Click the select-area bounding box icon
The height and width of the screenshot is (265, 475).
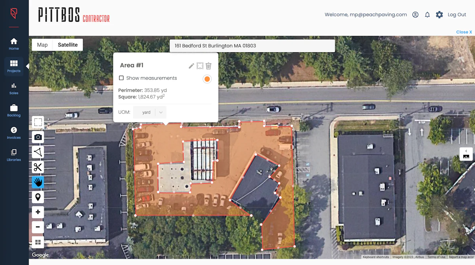pos(200,66)
